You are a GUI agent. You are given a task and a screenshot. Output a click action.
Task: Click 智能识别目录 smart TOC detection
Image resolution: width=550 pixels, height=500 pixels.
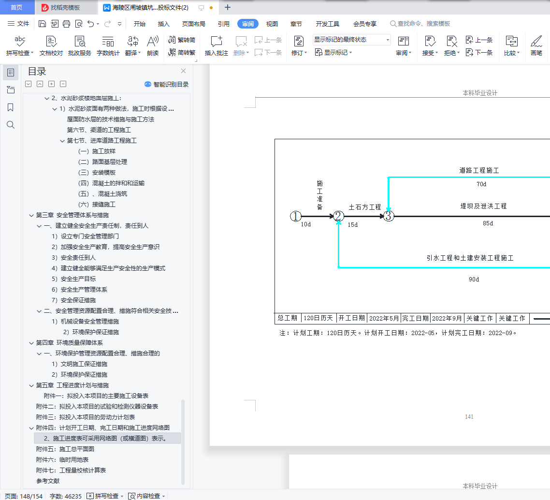point(166,84)
